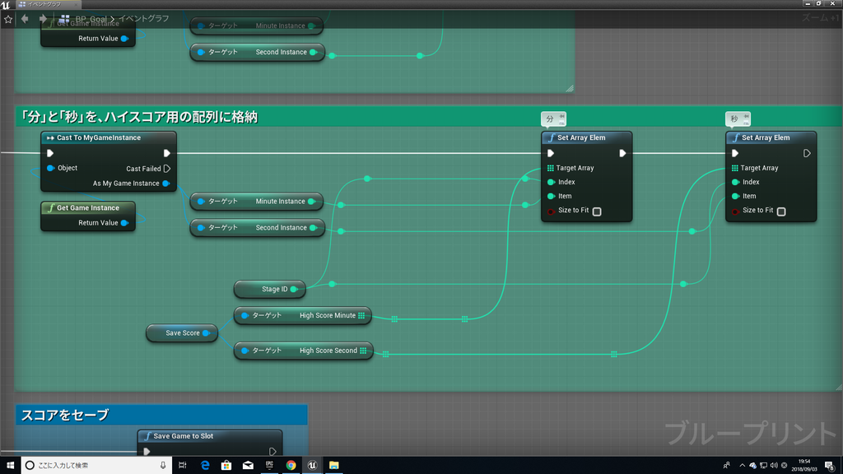This screenshot has width=843, height=474.
Task: Click Index pin on 分 Set Array Elem
Action: tap(551, 182)
